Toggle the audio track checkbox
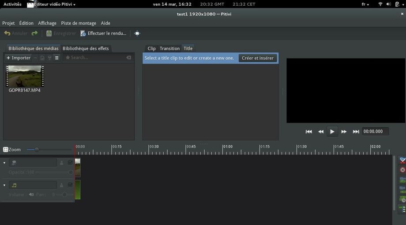The height and width of the screenshot is (225, 406). [70, 185]
